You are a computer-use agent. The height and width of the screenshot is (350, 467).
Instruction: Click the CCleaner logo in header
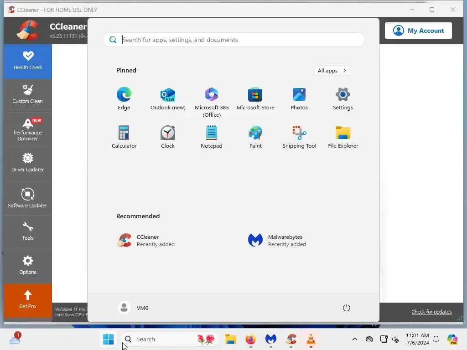tap(27, 31)
